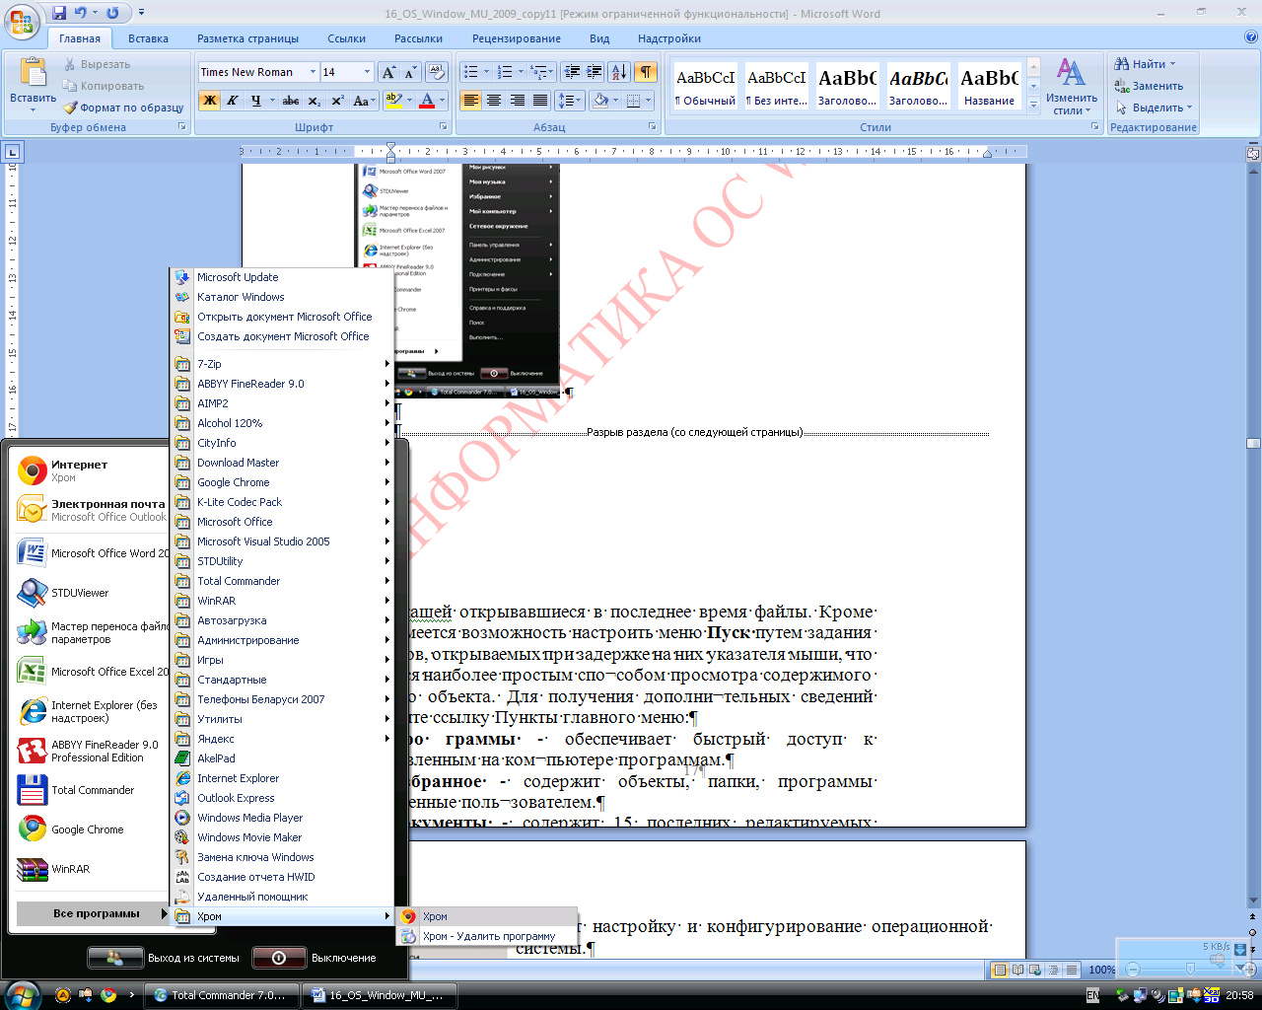Toggle bold formatting in Font group
This screenshot has width=1262, height=1010.
coord(209,101)
